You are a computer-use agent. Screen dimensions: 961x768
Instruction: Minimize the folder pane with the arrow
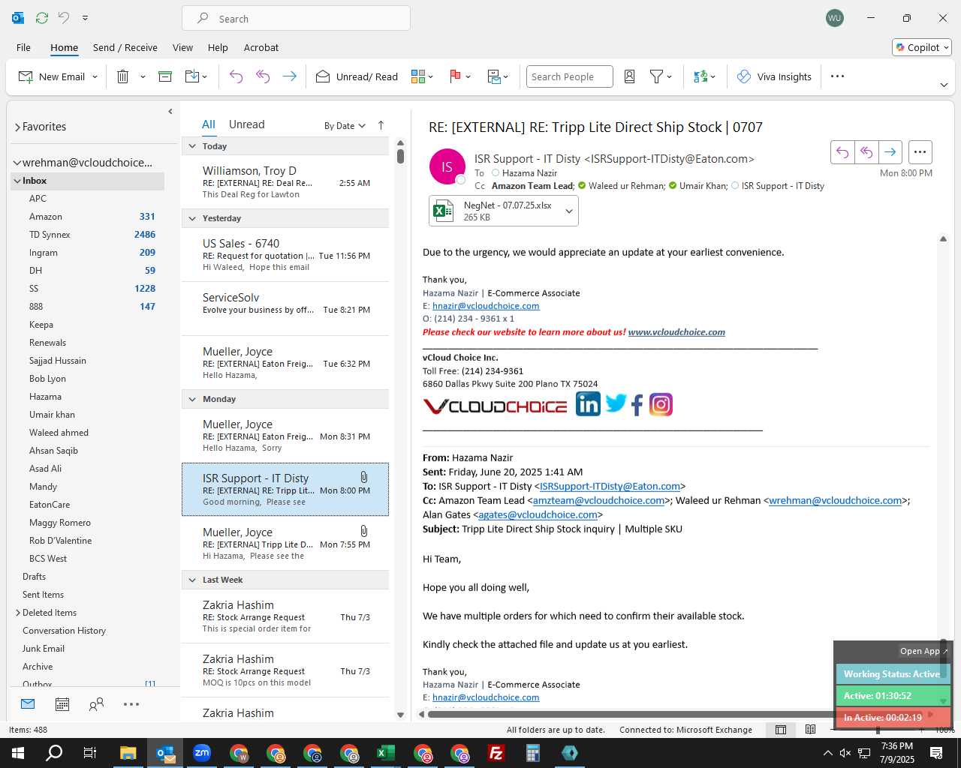(x=170, y=112)
